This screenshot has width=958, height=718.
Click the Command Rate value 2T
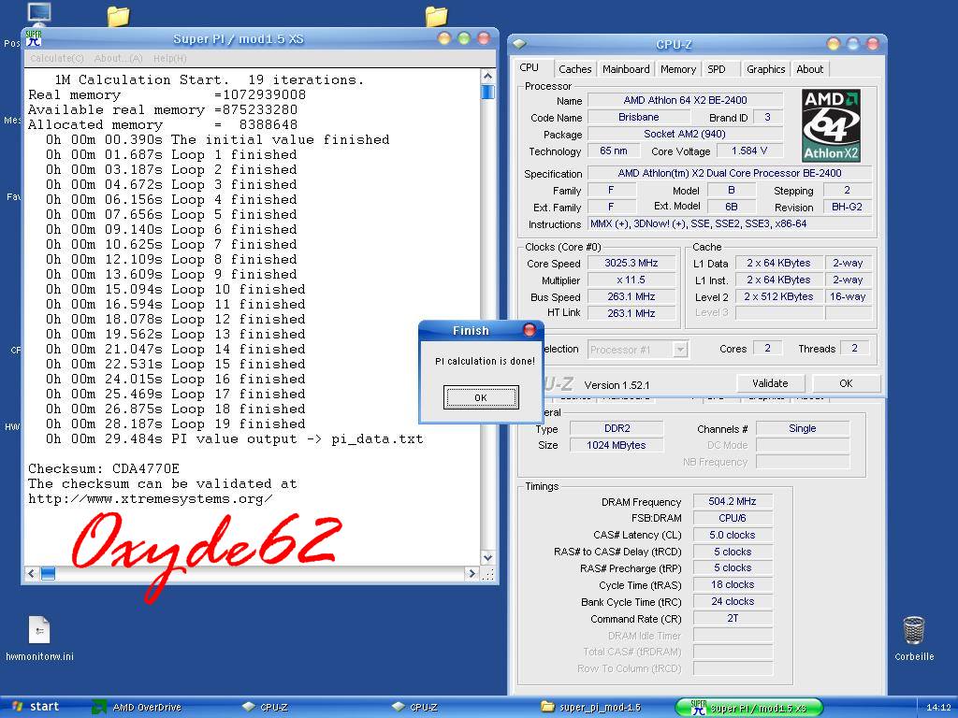[x=732, y=619]
